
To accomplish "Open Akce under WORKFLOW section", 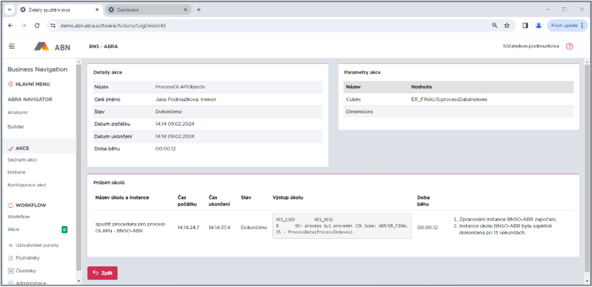I will (x=13, y=229).
